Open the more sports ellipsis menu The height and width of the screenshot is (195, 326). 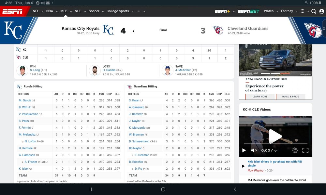[139, 11]
